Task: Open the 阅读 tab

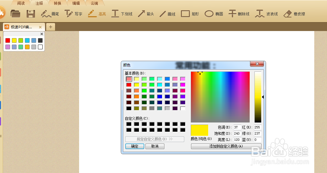Action: [x=21, y=3]
